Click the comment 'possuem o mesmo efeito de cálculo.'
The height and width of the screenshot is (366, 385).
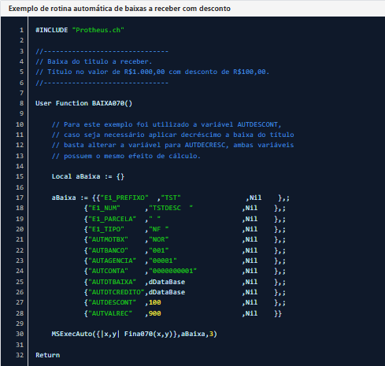click(x=126, y=156)
